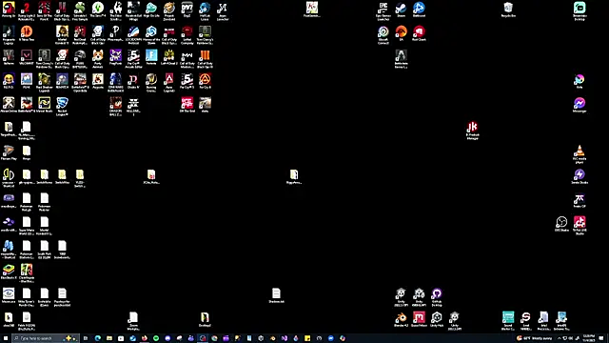Open the Party Animals corgi icon
609x343 pixels.
point(98,59)
